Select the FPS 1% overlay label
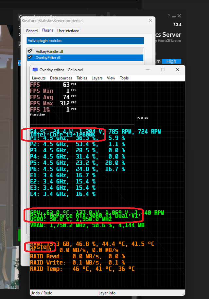The height and width of the screenshot is (299, 209). 40,110
